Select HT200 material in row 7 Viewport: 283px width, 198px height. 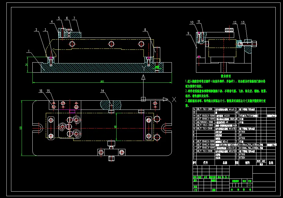point(242,138)
